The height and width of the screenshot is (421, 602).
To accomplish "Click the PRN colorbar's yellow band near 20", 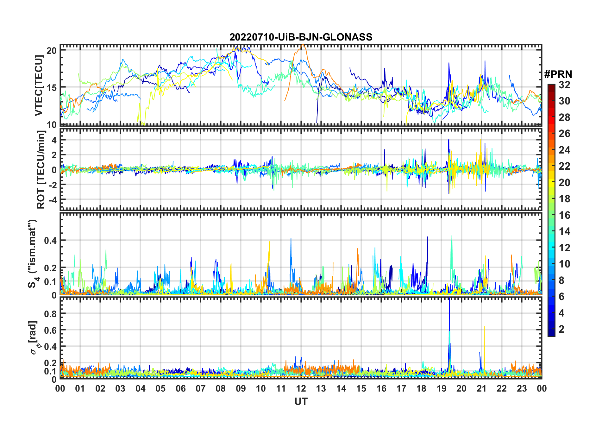I will point(551,182).
